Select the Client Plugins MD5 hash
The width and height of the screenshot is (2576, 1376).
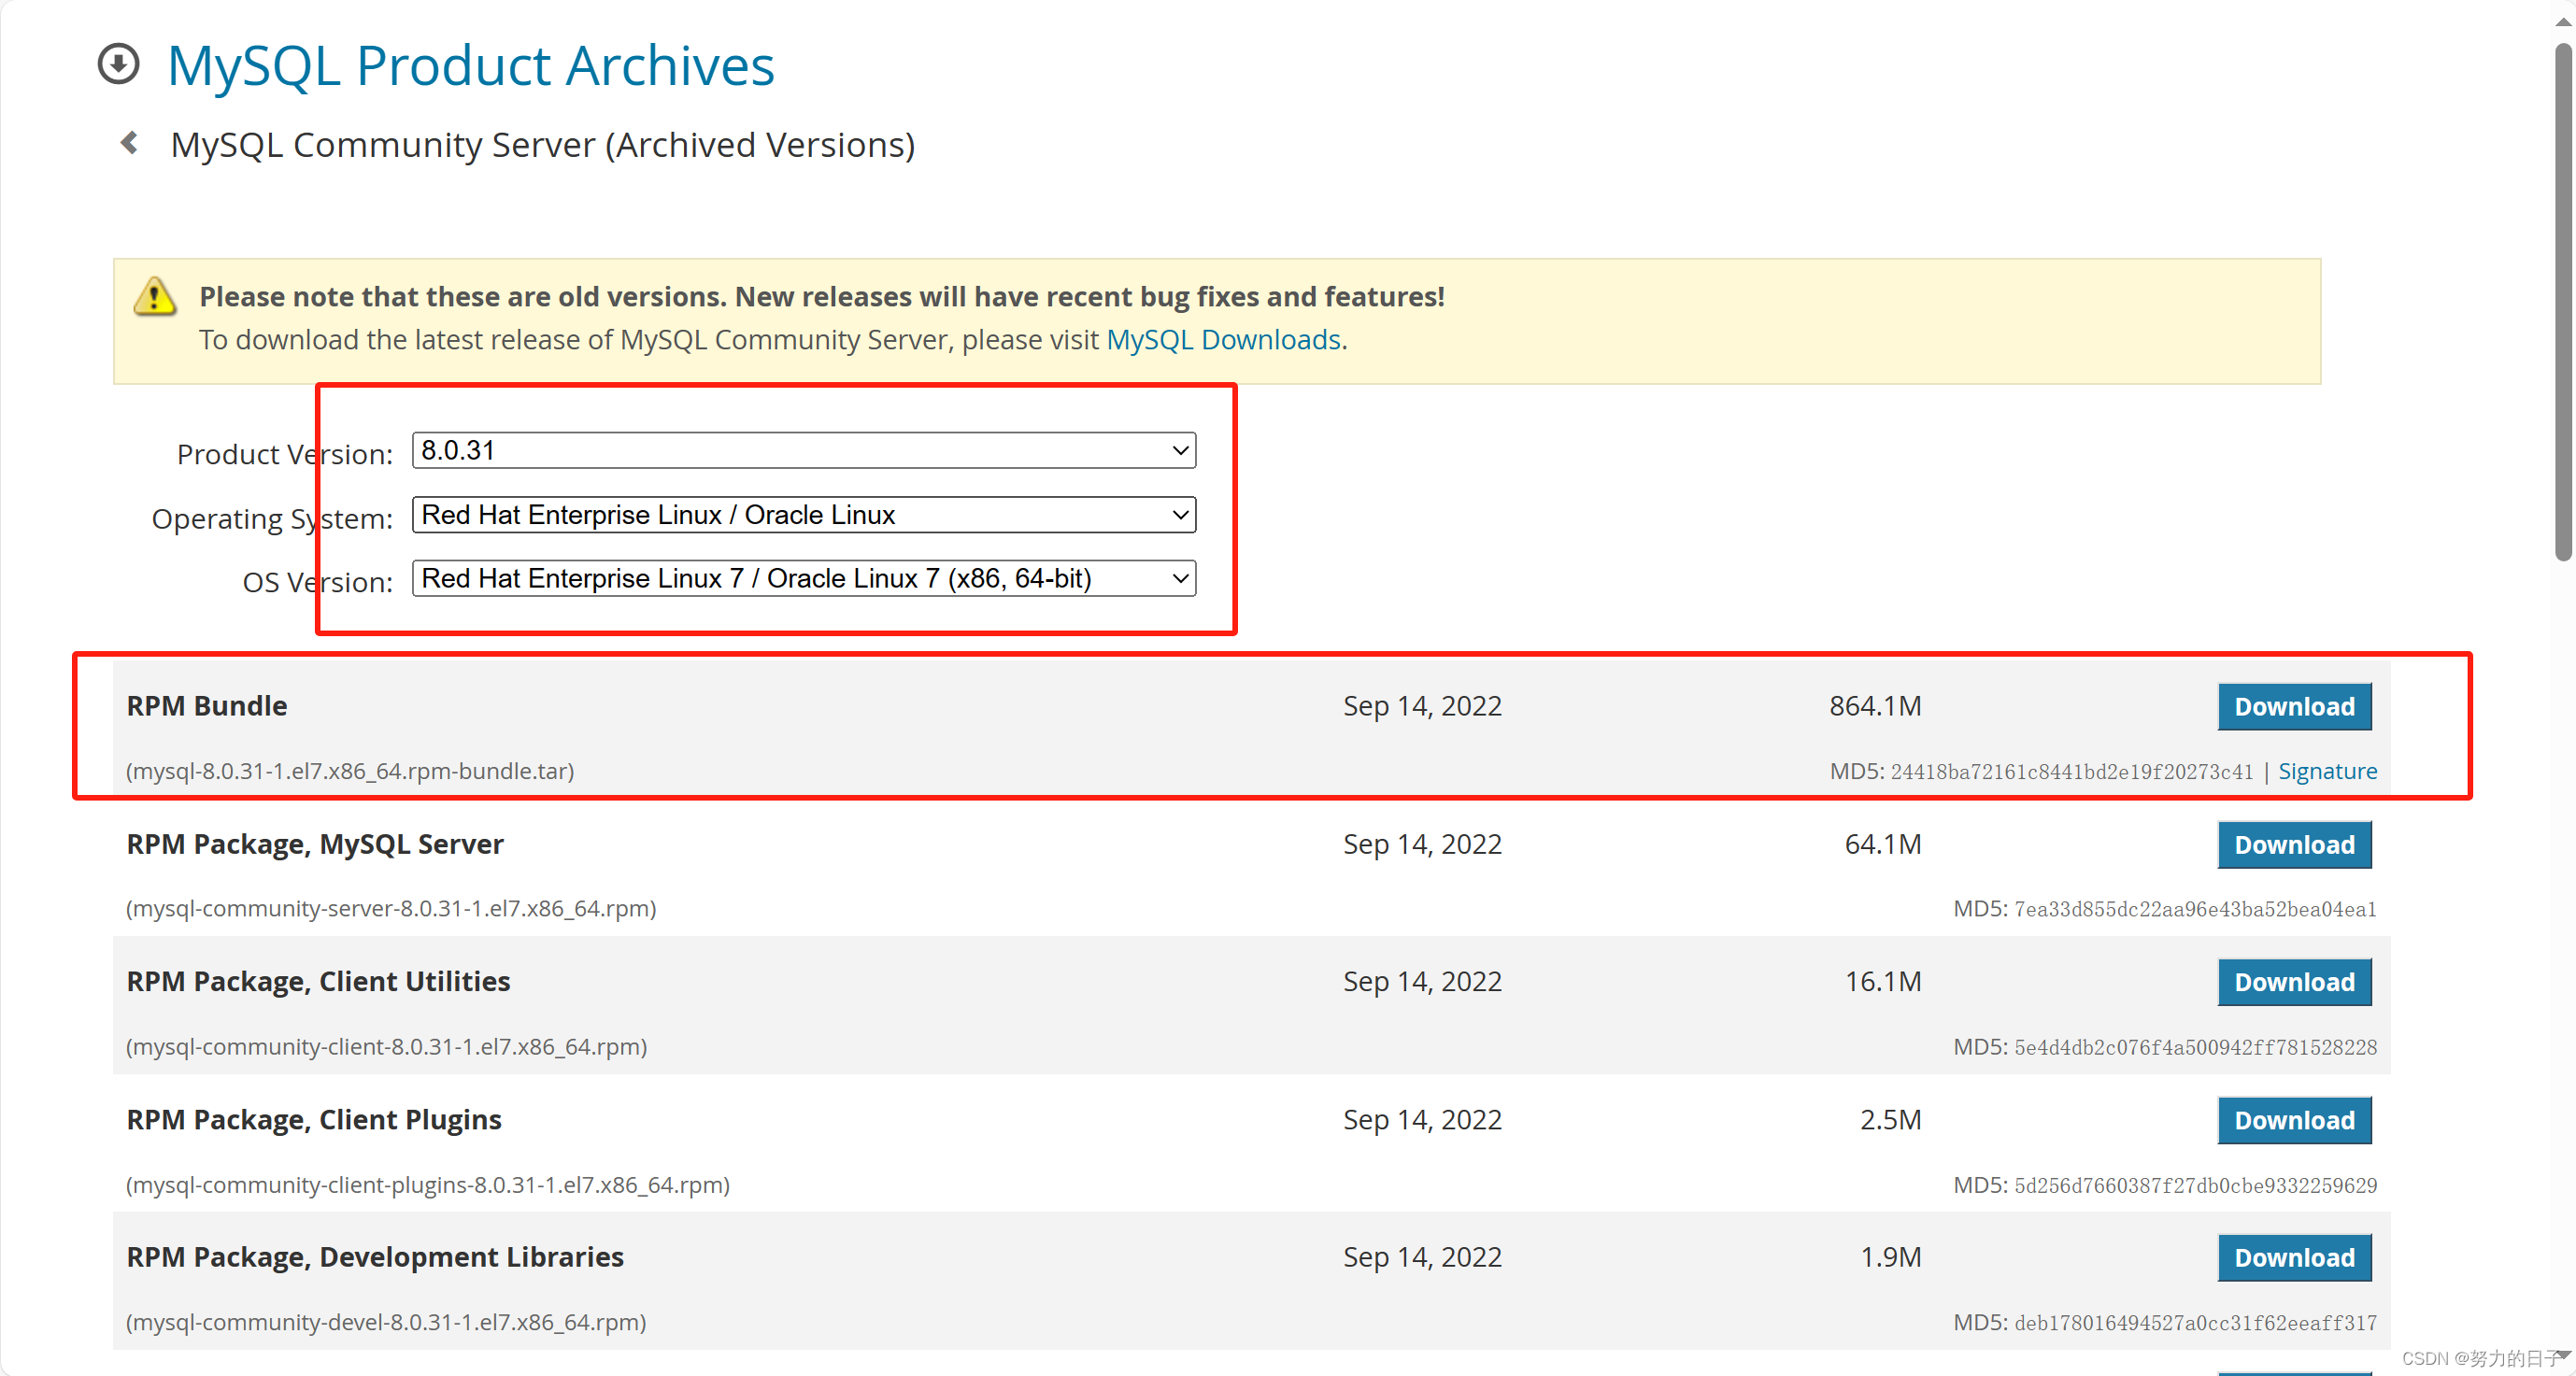coord(2195,1185)
